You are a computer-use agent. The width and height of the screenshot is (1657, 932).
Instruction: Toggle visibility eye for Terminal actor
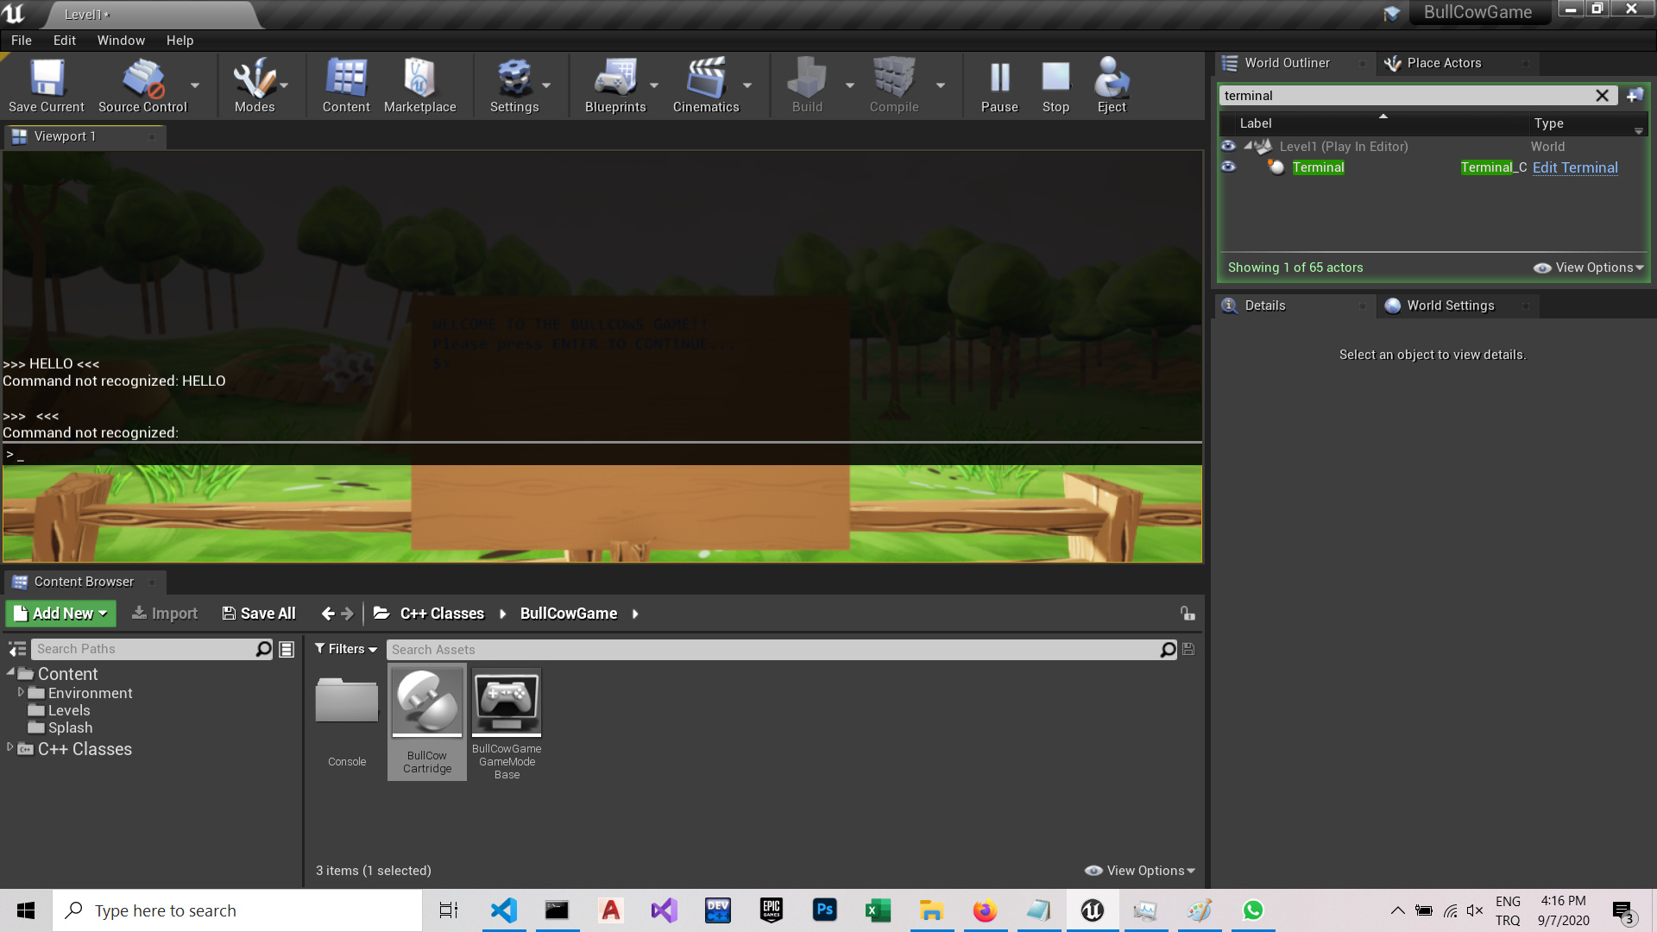click(x=1228, y=167)
